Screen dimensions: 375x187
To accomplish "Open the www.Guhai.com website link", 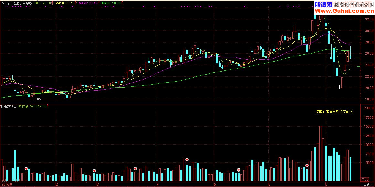I will 343,11.
